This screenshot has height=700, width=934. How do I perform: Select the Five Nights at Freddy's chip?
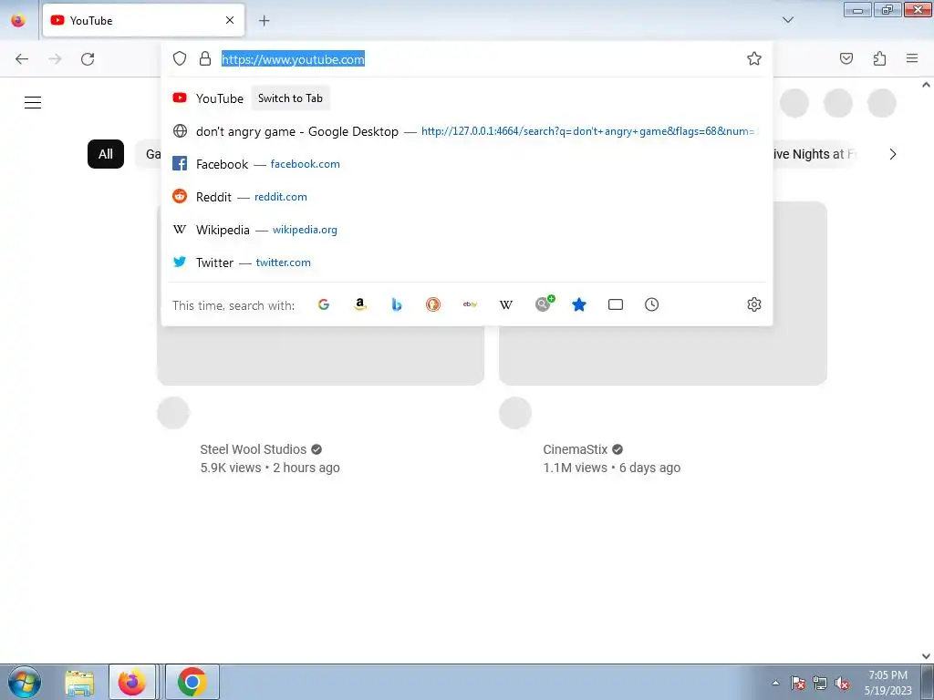(813, 154)
